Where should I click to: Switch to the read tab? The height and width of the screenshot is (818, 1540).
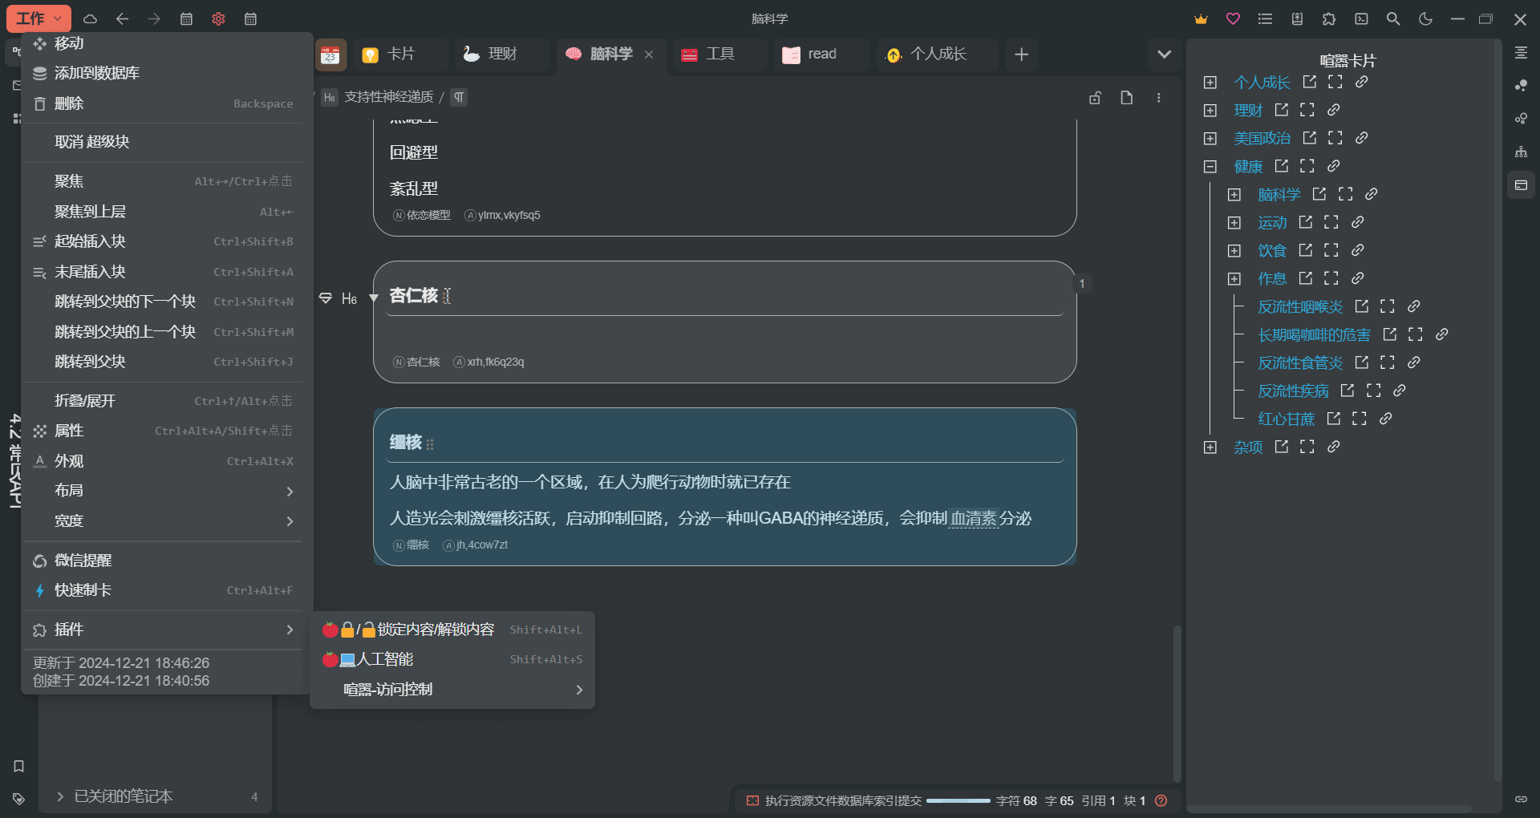[x=820, y=54]
